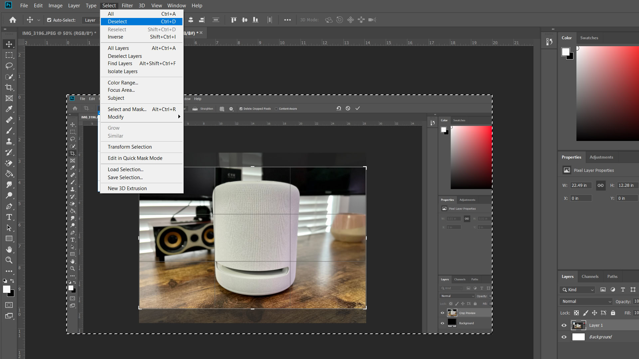639x359 pixels.
Task: Lock all with the padlock icon
Action: [x=613, y=313]
